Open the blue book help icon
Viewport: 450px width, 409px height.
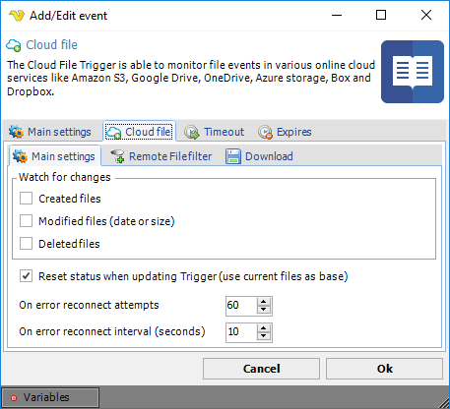[413, 72]
